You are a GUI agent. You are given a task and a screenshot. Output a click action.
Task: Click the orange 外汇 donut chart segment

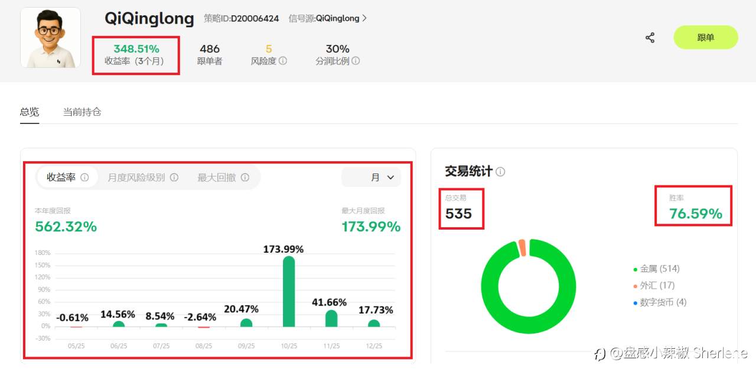[522, 248]
